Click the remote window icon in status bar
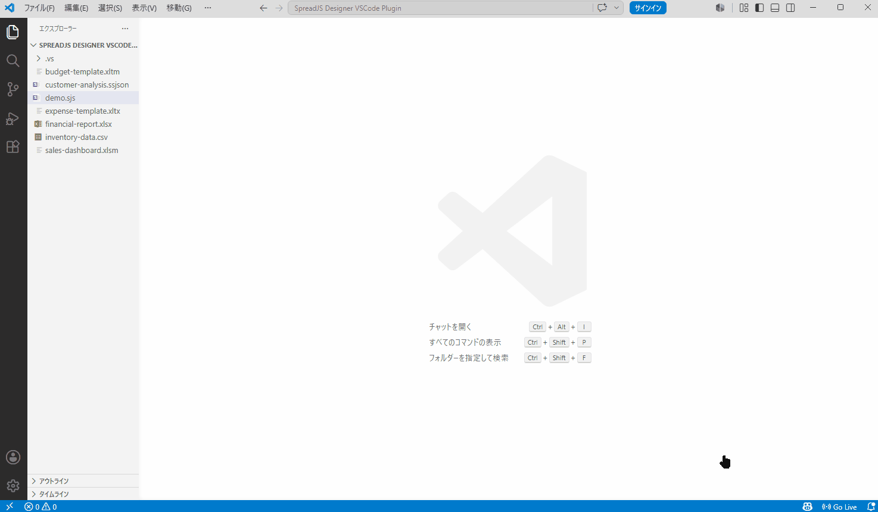Viewport: 878px width, 512px height. pyautogui.click(x=10, y=507)
